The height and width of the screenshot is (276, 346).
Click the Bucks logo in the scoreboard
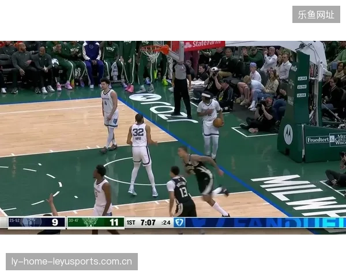coord(91,223)
